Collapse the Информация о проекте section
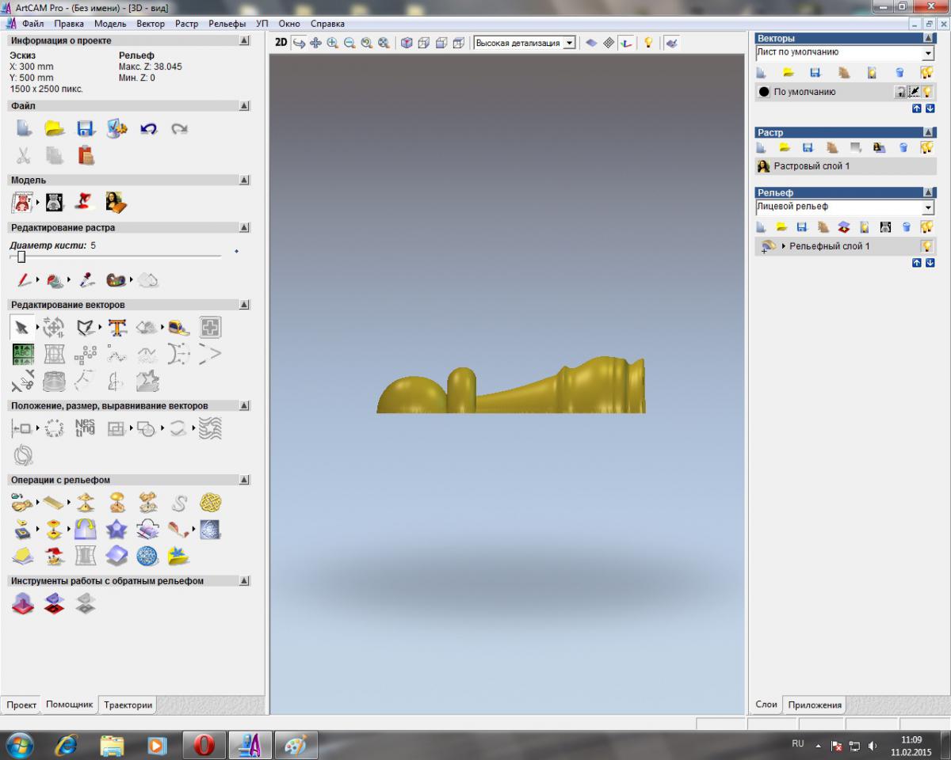Screen dimensions: 951x760 [x=244, y=40]
